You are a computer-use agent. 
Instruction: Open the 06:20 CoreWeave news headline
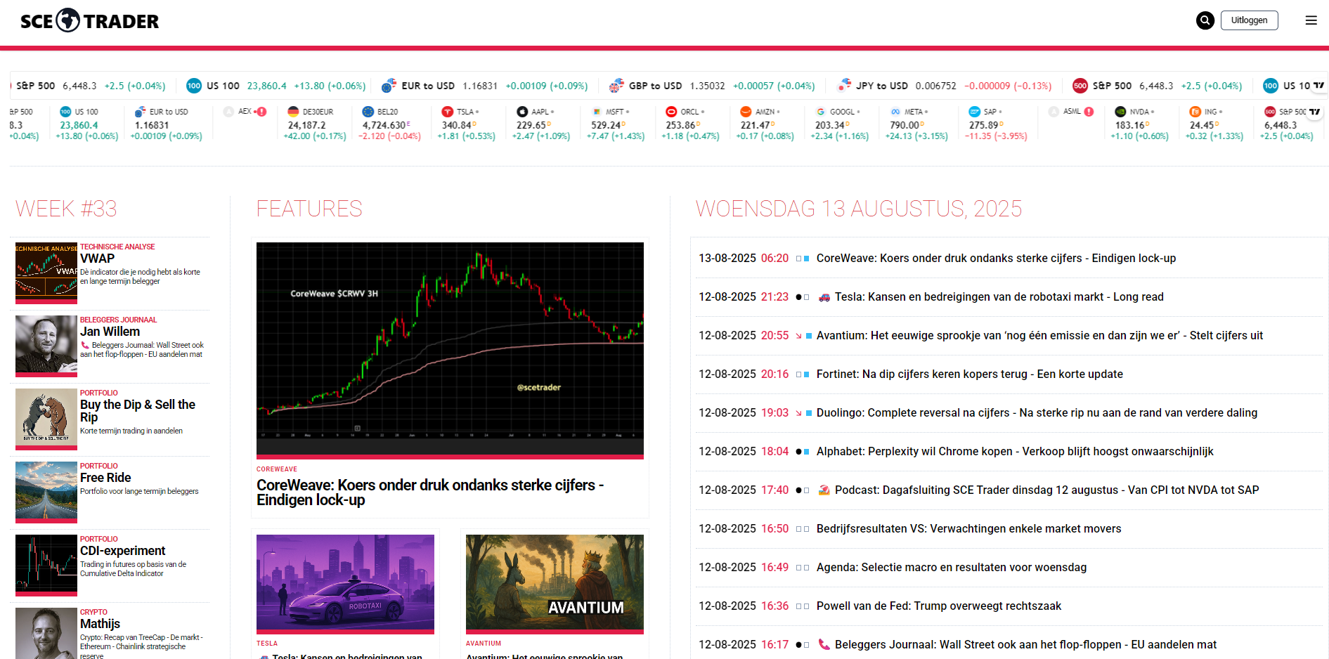point(996,259)
